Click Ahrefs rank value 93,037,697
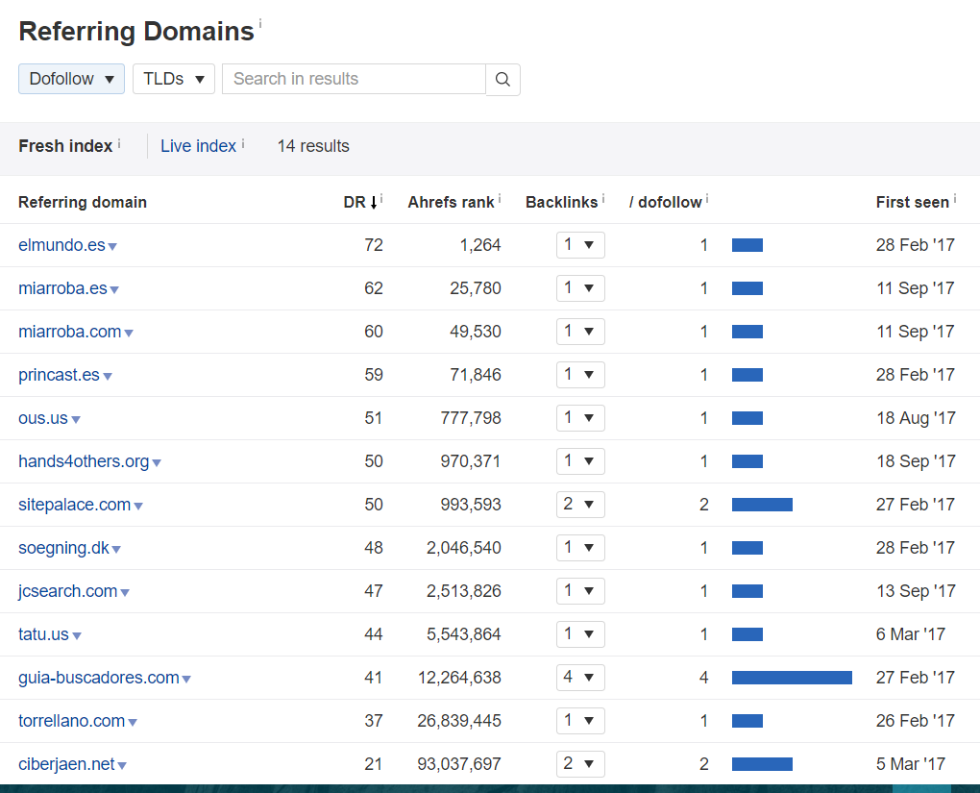This screenshot has width=980, height=793. tap(458, 763)
